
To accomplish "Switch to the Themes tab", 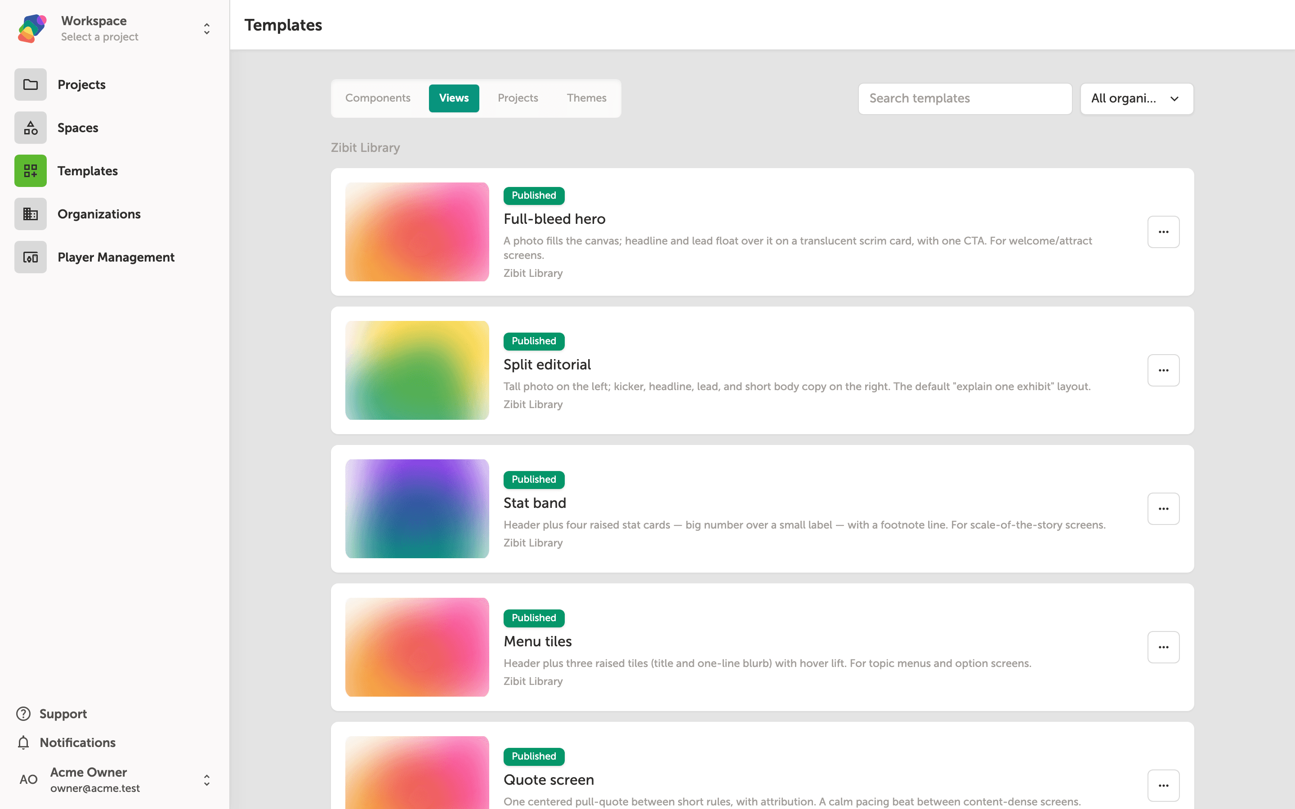I will tap(586, 98).
